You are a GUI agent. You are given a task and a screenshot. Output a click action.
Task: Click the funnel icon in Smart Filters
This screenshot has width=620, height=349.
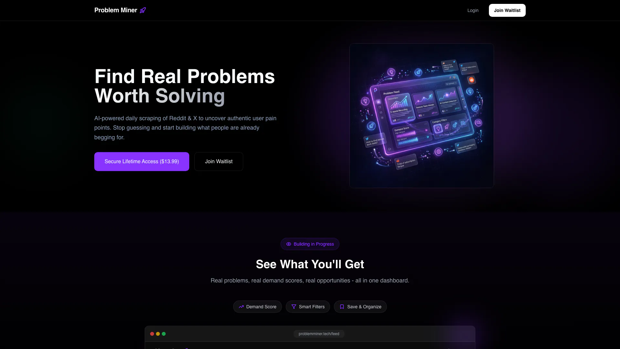coord(294,307)
